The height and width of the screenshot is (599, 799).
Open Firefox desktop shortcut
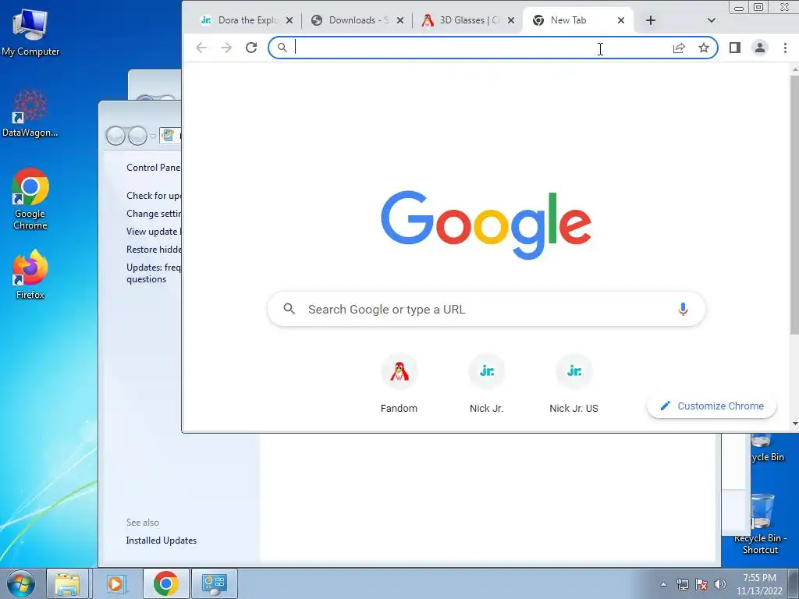point(30,274)
